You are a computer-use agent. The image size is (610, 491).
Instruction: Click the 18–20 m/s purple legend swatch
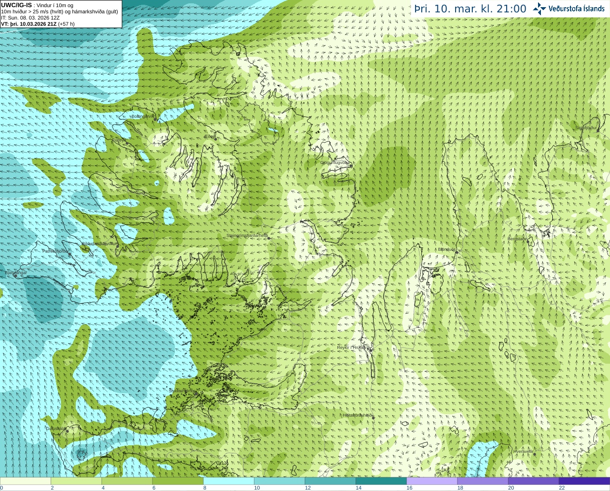click(x=483, y=481)
